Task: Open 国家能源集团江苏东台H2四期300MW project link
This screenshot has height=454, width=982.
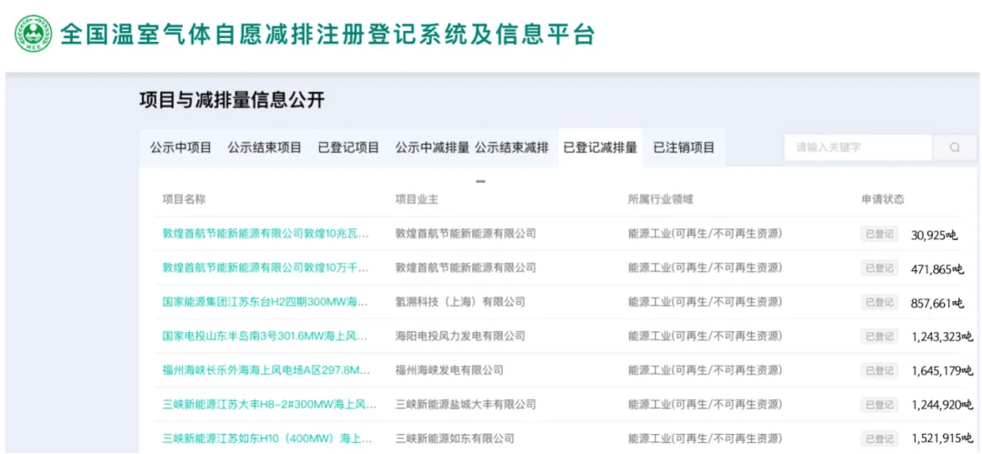Action: pyautogui.click(x=266, y=302)
